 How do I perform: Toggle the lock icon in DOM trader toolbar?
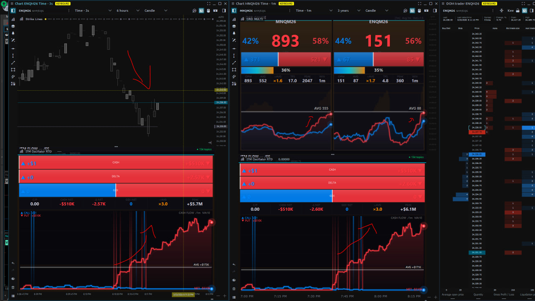click(517, 10)
